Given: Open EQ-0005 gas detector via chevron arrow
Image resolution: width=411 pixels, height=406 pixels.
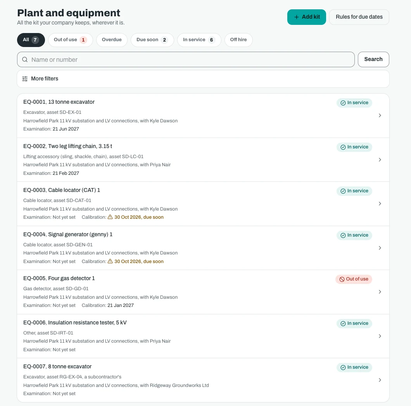Looking at the screenshot, I should [380, 292].
